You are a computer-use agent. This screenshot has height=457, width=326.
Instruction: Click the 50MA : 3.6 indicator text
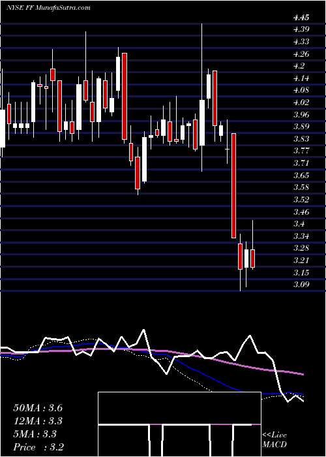38,408
